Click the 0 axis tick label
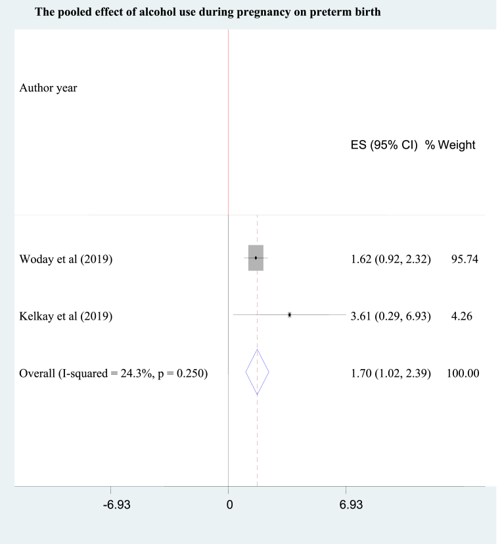 (229, 505)
